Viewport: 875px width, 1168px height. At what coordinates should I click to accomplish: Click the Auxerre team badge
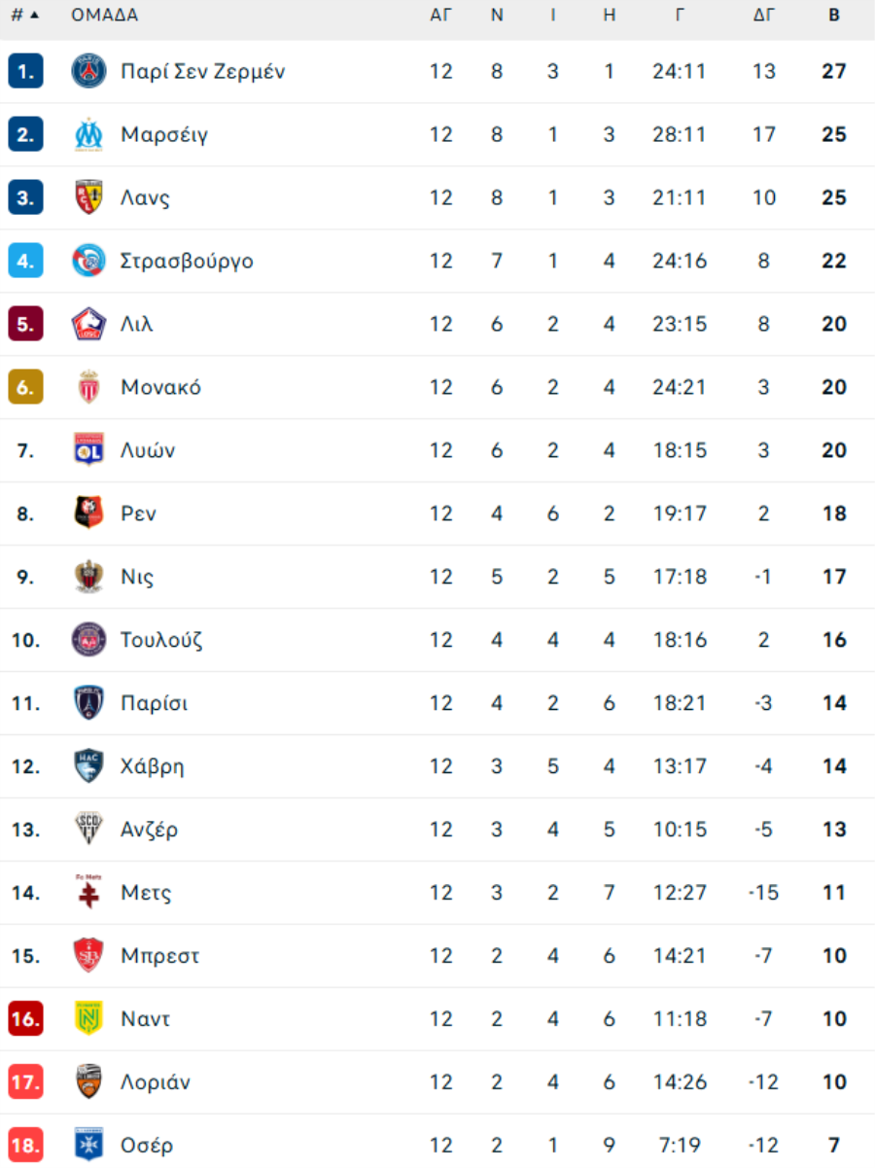[88, 1145]
